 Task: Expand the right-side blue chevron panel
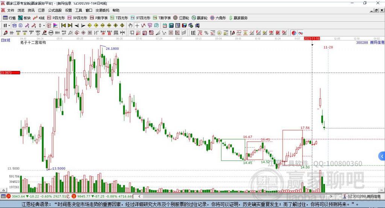click(x=382, y=156)
